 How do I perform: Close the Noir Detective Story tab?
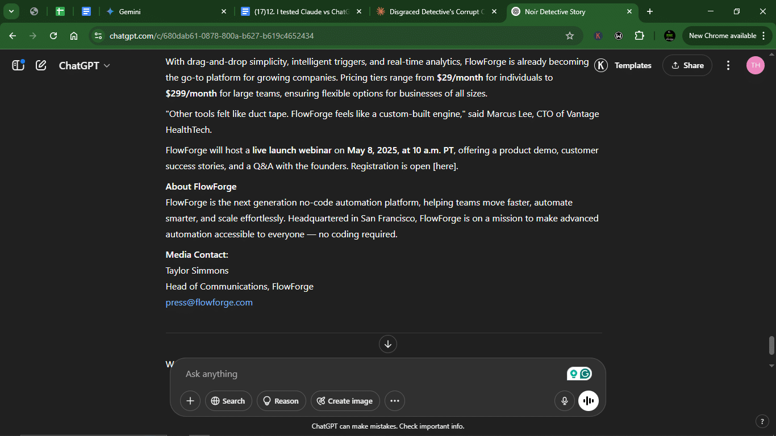(629, 11)
